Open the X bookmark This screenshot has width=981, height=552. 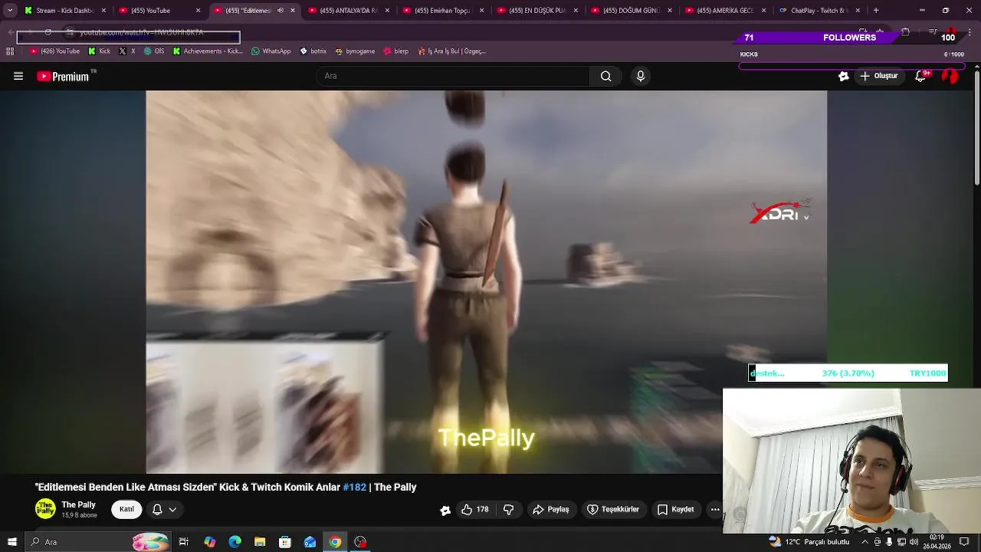click(x=127, y=51)
